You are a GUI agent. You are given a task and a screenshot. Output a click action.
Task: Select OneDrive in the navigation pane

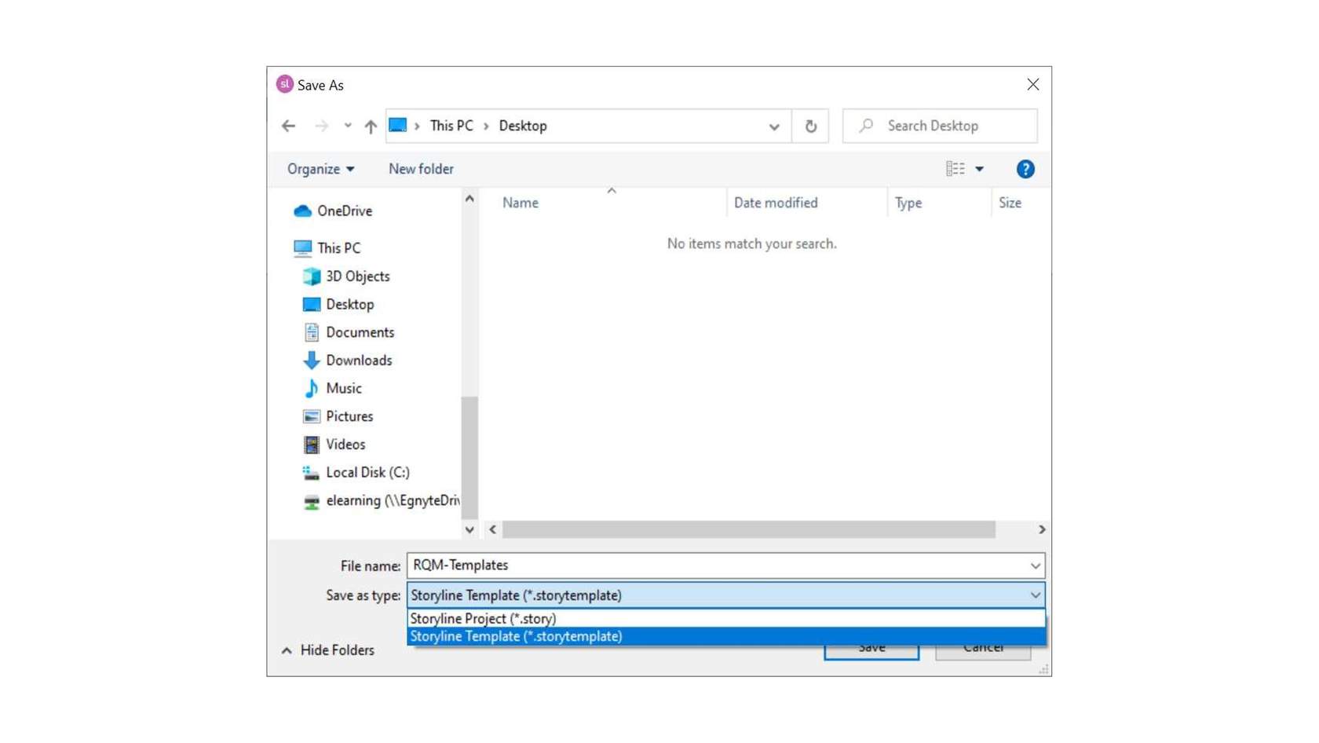point(345,211)
